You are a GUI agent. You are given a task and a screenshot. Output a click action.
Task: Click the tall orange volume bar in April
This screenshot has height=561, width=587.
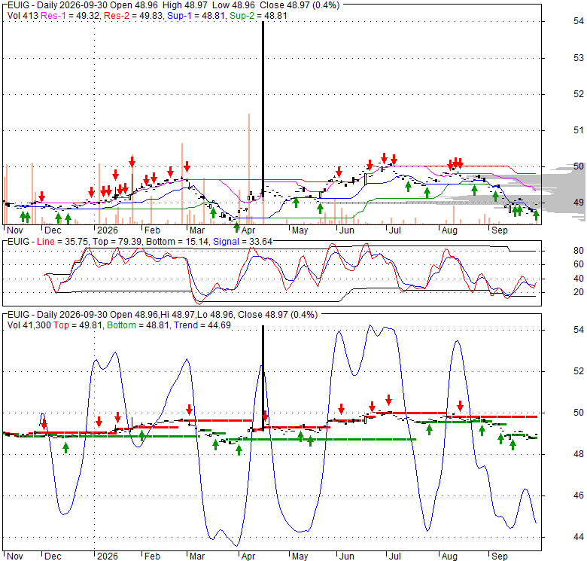(x=249, y=169)
